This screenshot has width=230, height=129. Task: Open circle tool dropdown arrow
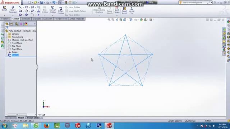click(29, 7)
